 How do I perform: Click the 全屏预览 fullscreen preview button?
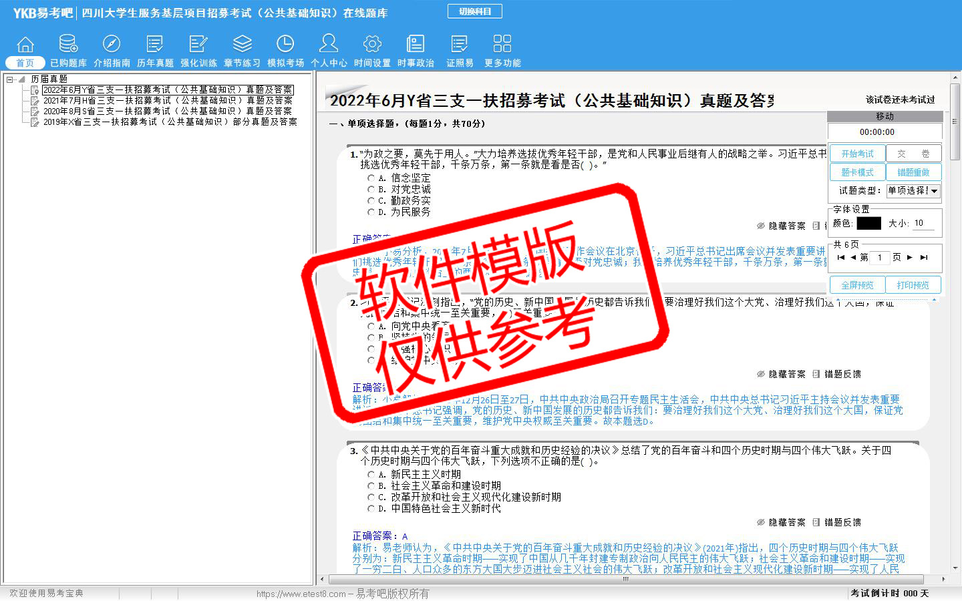(x=857, y=285)
